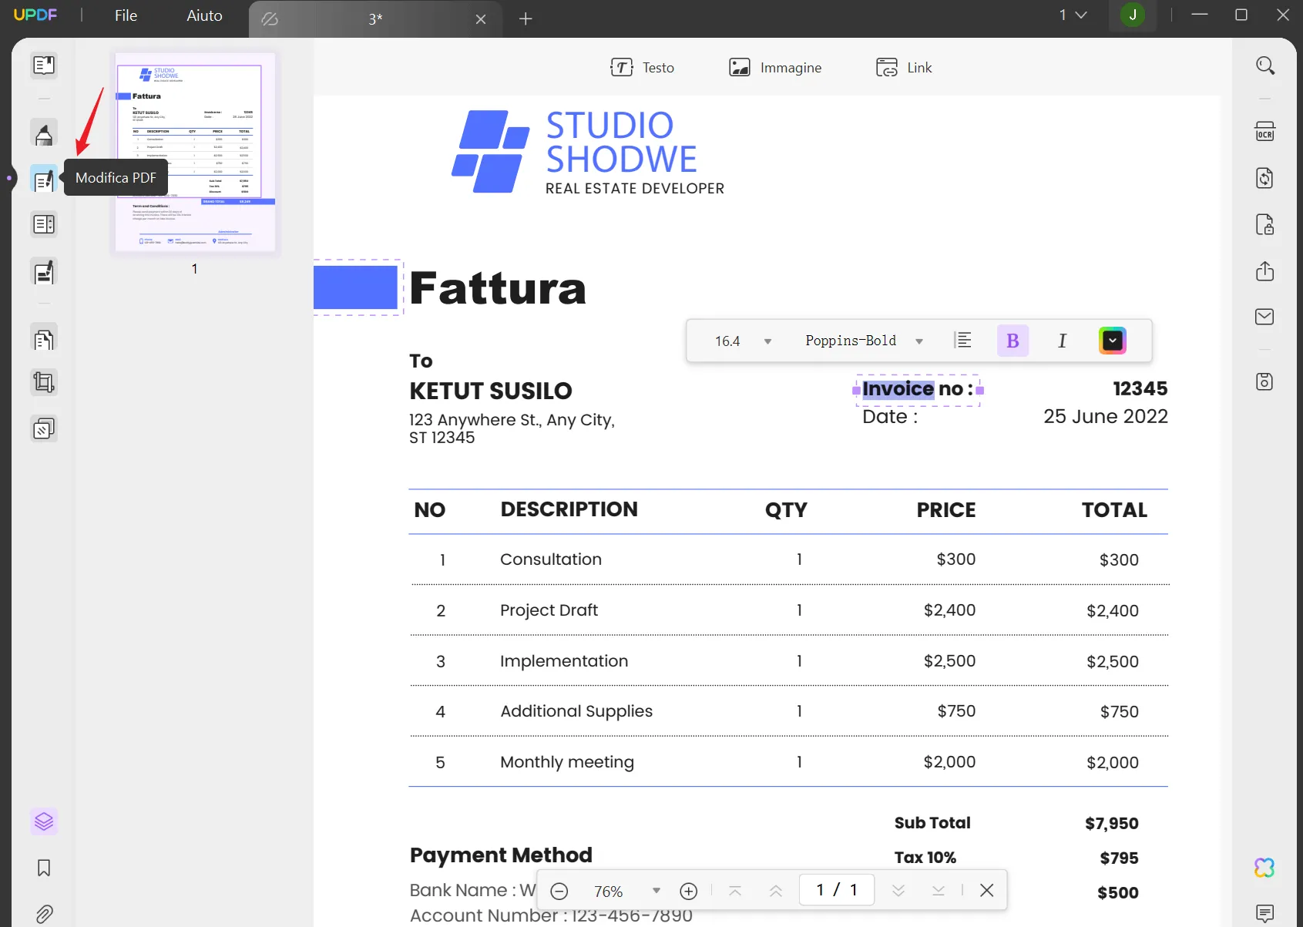Click the Immagine add image button
The width and height of the screenshot is (1303, 927).
(775, 68)
